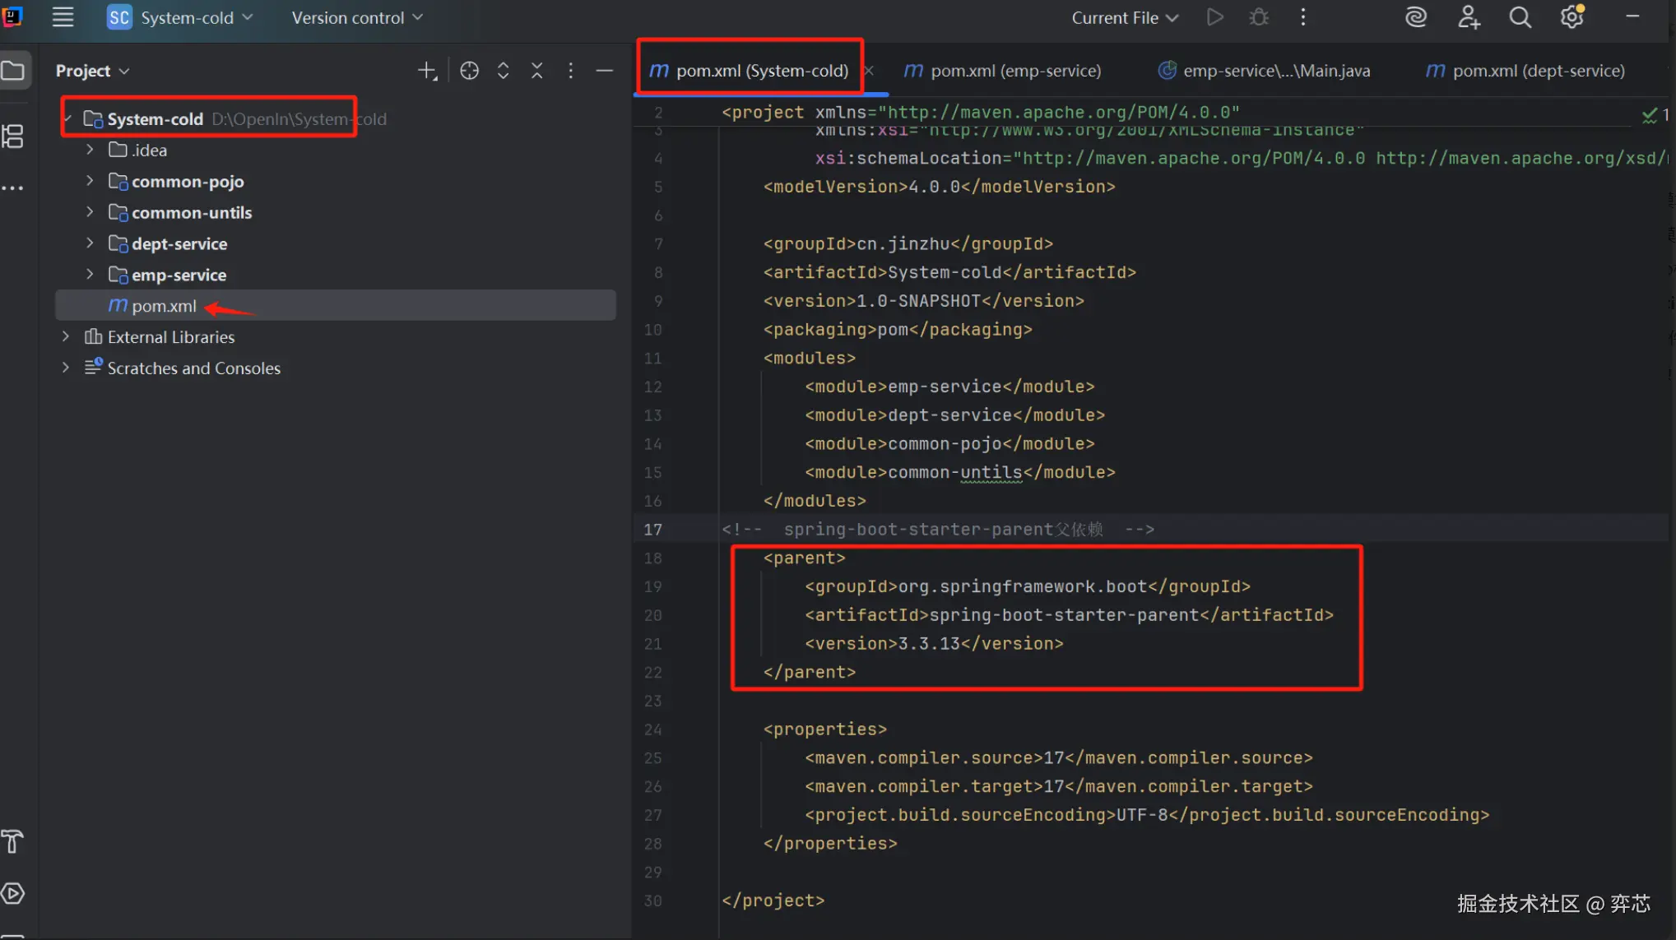The height and width of the screenshot is (940, 1676).
Task: Click the Debug bug icon
Action: [1258, 17]
